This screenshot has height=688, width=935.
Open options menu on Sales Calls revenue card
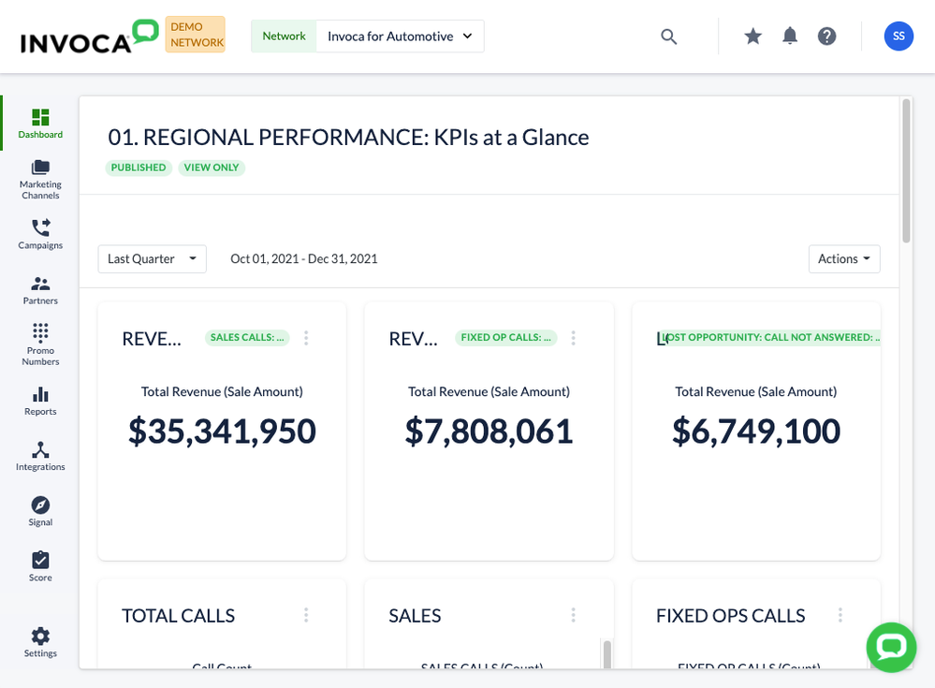[x=306, y=338]
